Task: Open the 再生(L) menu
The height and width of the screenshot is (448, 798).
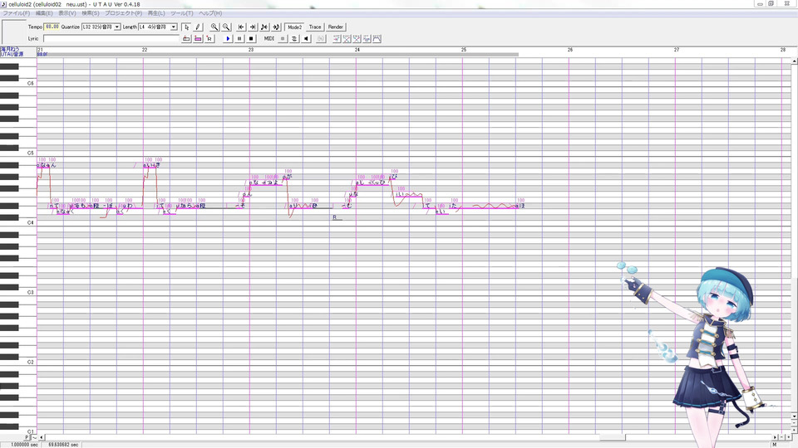Action: point(156,13)
